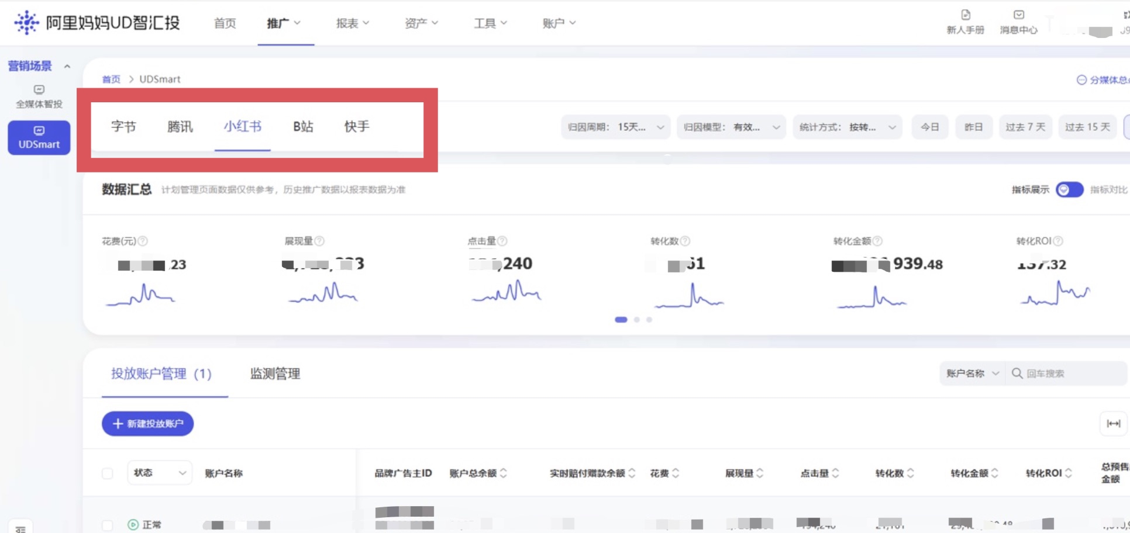Click the second carousel pagination dot

(637, 320)
